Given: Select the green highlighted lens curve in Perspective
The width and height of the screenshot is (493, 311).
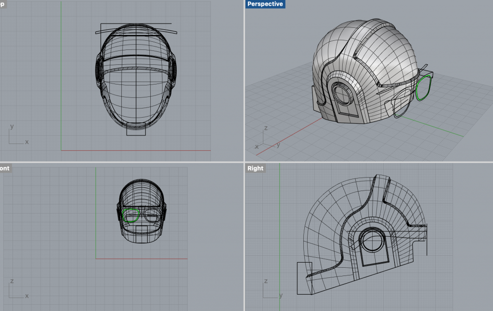Looking at the screenshot, I should (x=417, y=89).
